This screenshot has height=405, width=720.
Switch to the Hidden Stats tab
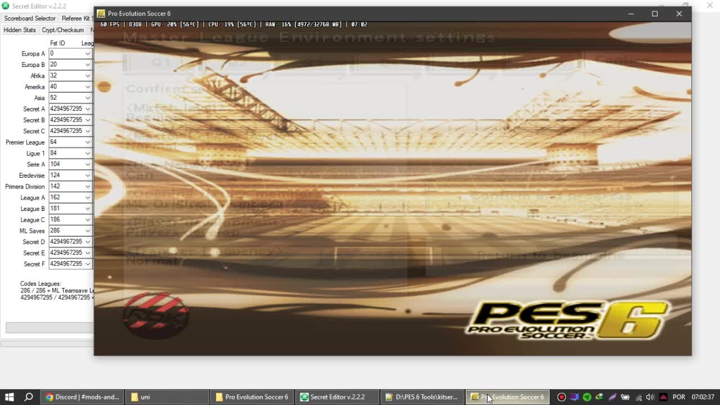[x=20, y=30]
